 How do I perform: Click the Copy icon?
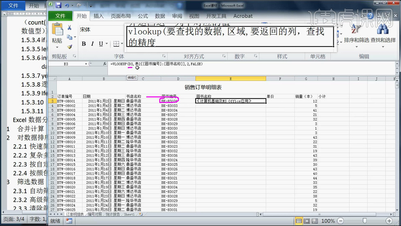(x=69, y=37)
